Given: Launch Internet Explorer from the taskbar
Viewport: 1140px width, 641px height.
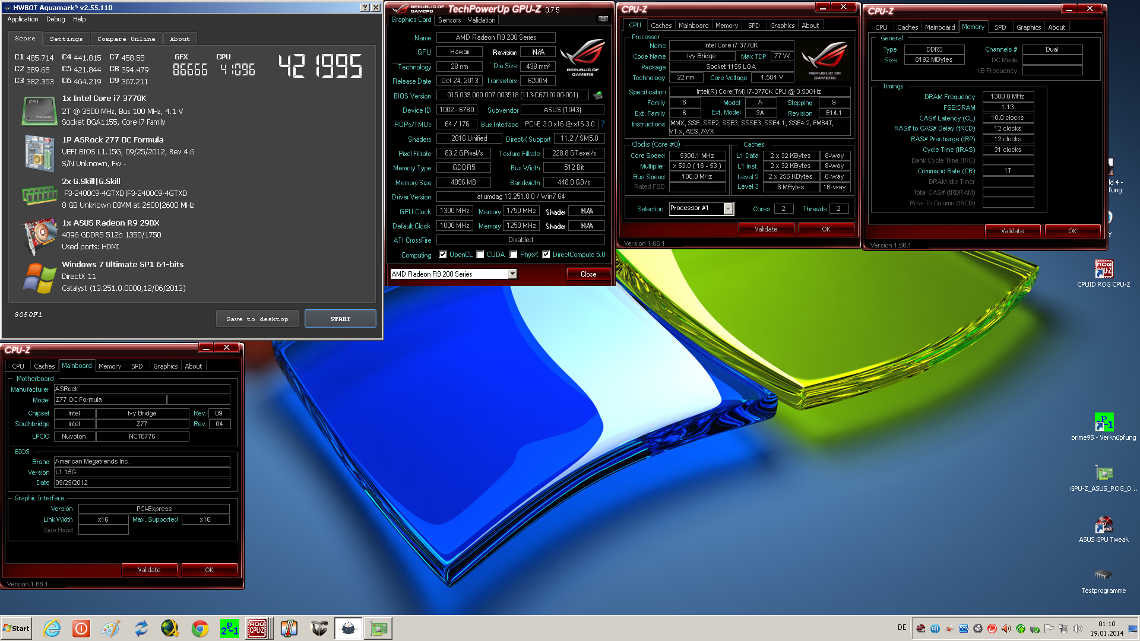Looking at the screenshot, I should click(x=52, y=629).
